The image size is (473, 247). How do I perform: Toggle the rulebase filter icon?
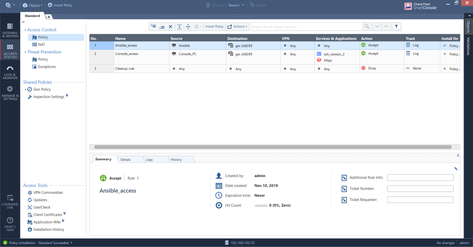(x=397, y=26)
